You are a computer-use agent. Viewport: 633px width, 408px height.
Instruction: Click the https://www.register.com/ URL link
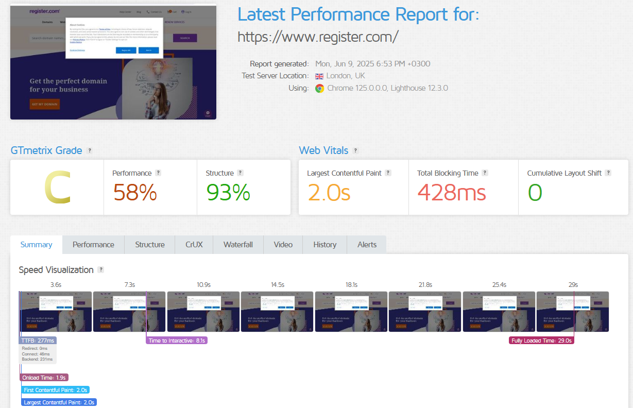318,37
